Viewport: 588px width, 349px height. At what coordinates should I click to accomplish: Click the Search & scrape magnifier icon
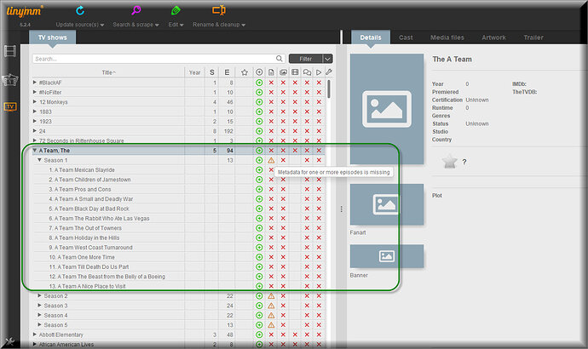136,10
